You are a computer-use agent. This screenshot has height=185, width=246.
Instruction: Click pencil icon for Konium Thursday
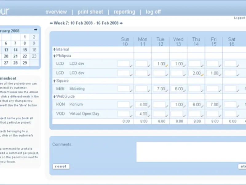pyautogui.click(x=202, y=106)
